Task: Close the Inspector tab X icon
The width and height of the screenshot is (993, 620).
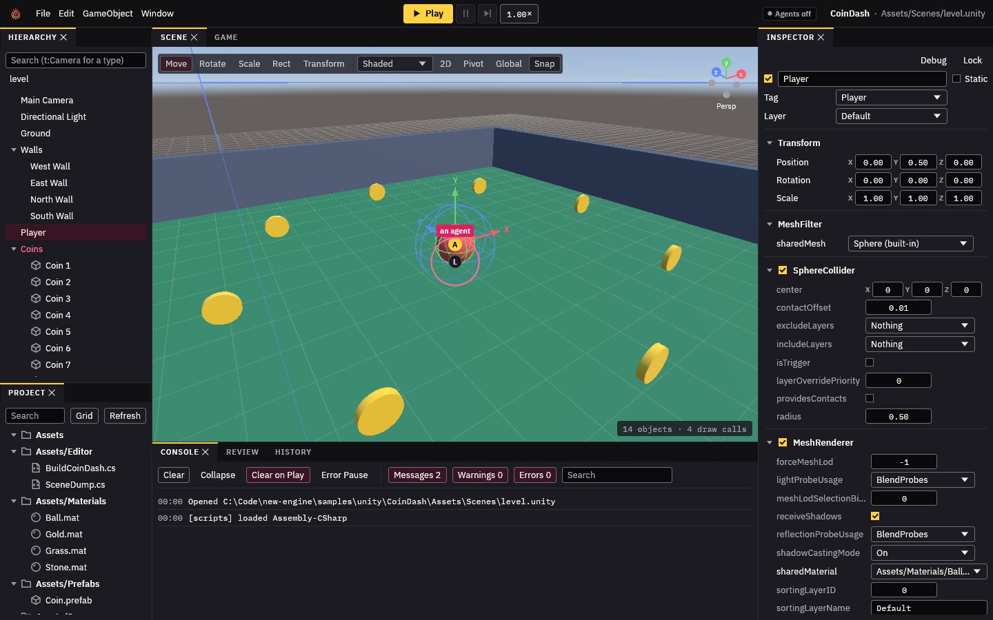Action: (821, 37)
